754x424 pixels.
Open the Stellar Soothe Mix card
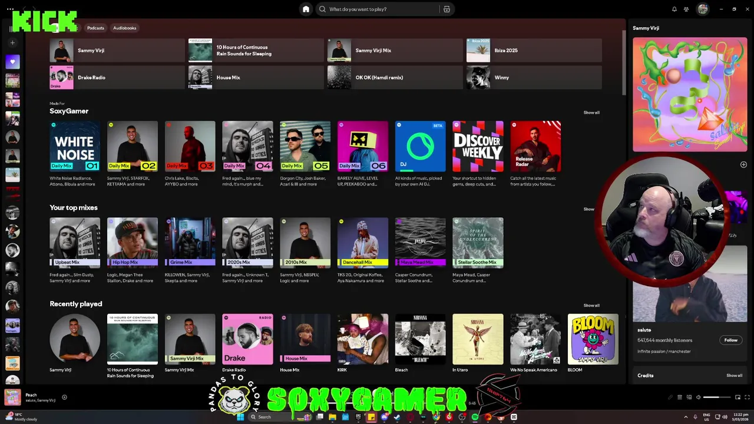(x=478, y=243)
